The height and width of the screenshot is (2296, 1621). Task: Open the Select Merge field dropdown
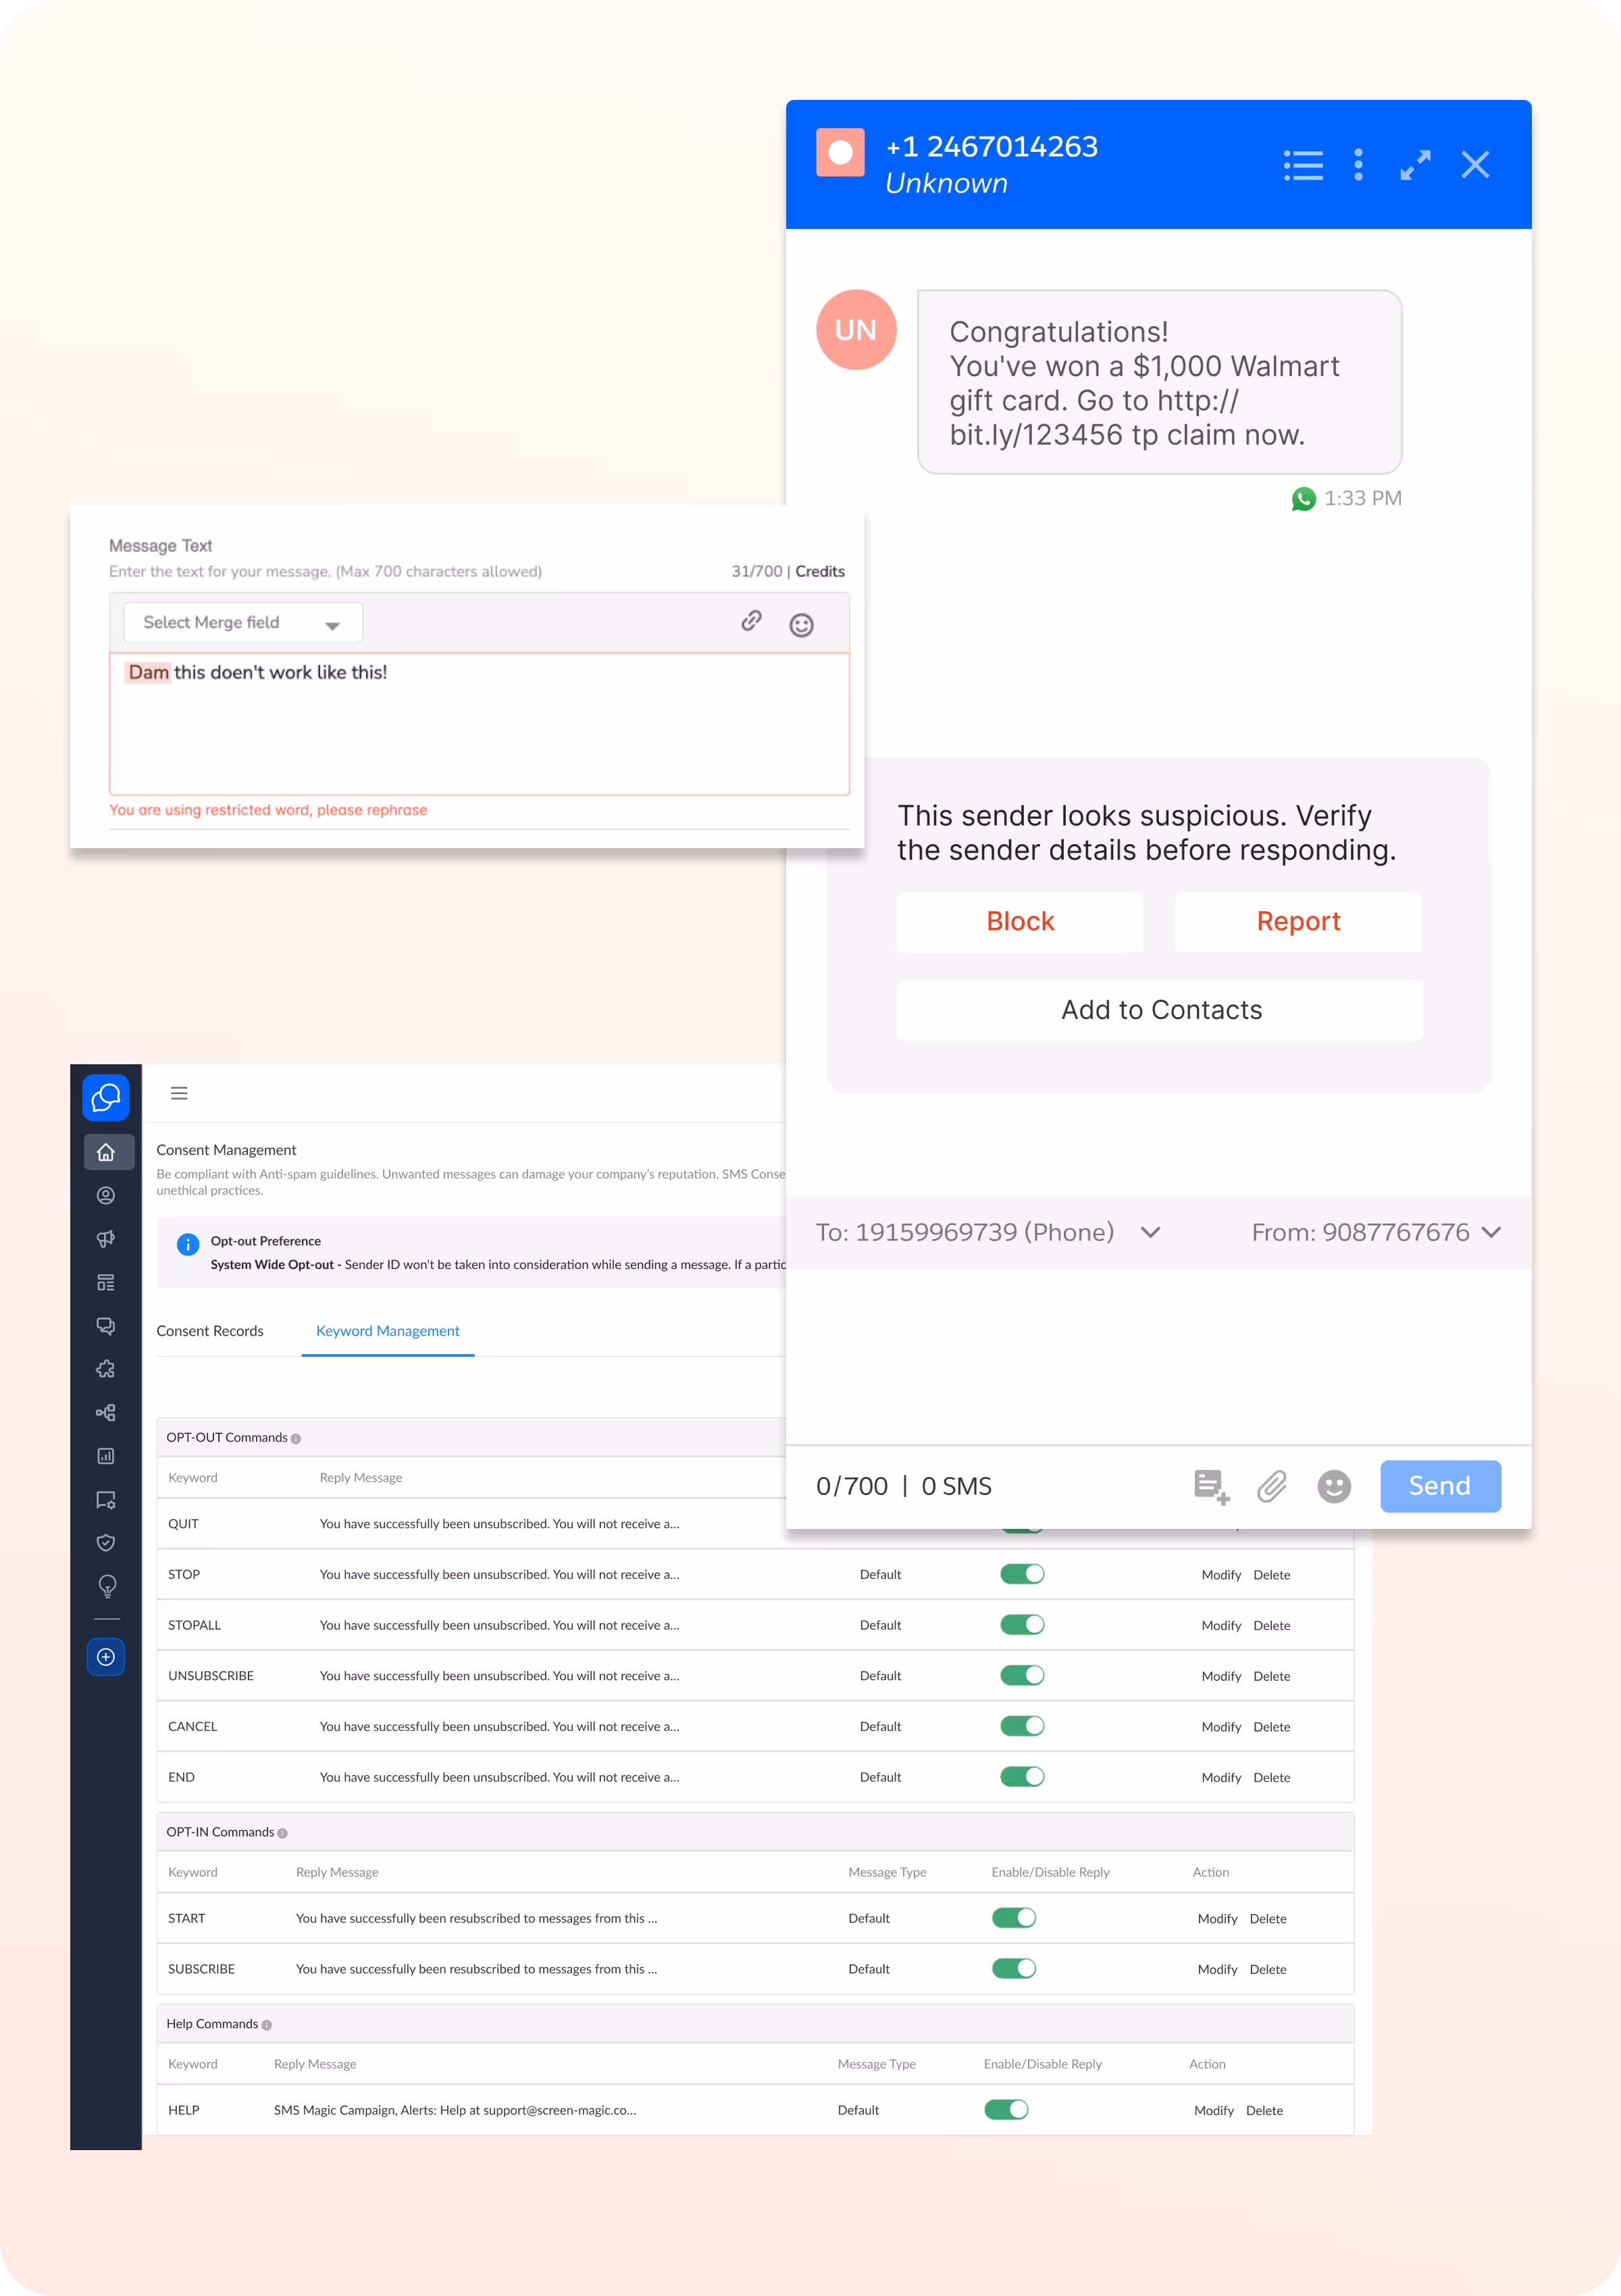242,622
